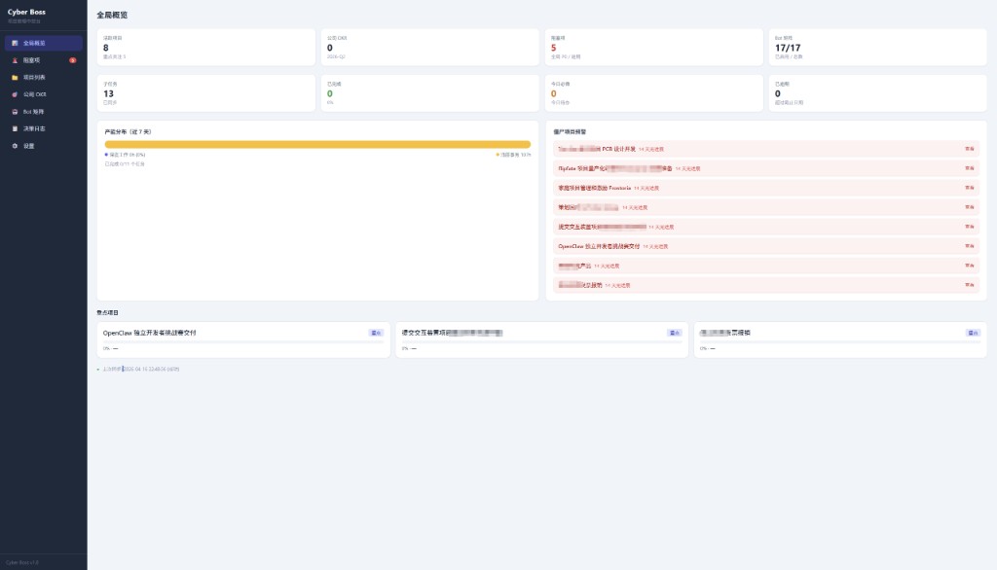Open the 今日必做 card with orange 0
997x570 pixels.
653,93
